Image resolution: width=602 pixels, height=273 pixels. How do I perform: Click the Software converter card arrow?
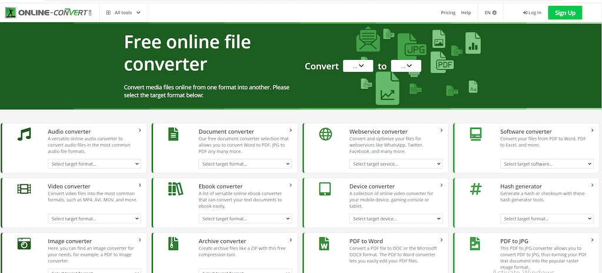pyautogui.click(x=592, y=131)
